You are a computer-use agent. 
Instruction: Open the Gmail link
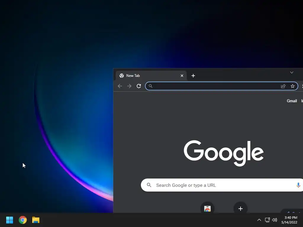point(292,101)
